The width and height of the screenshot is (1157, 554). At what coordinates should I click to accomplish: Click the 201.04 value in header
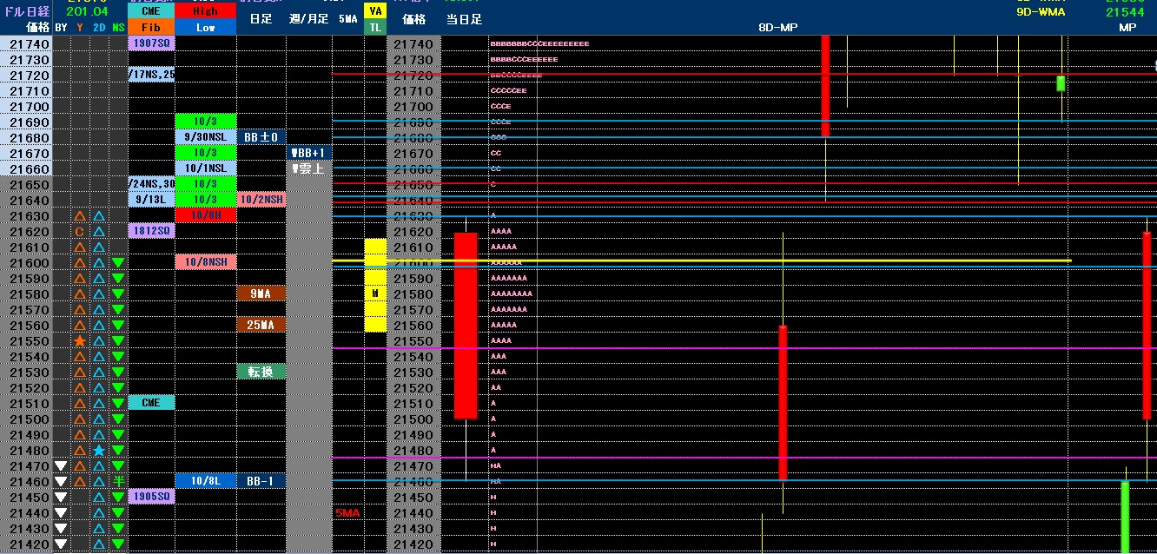(88, 12)
